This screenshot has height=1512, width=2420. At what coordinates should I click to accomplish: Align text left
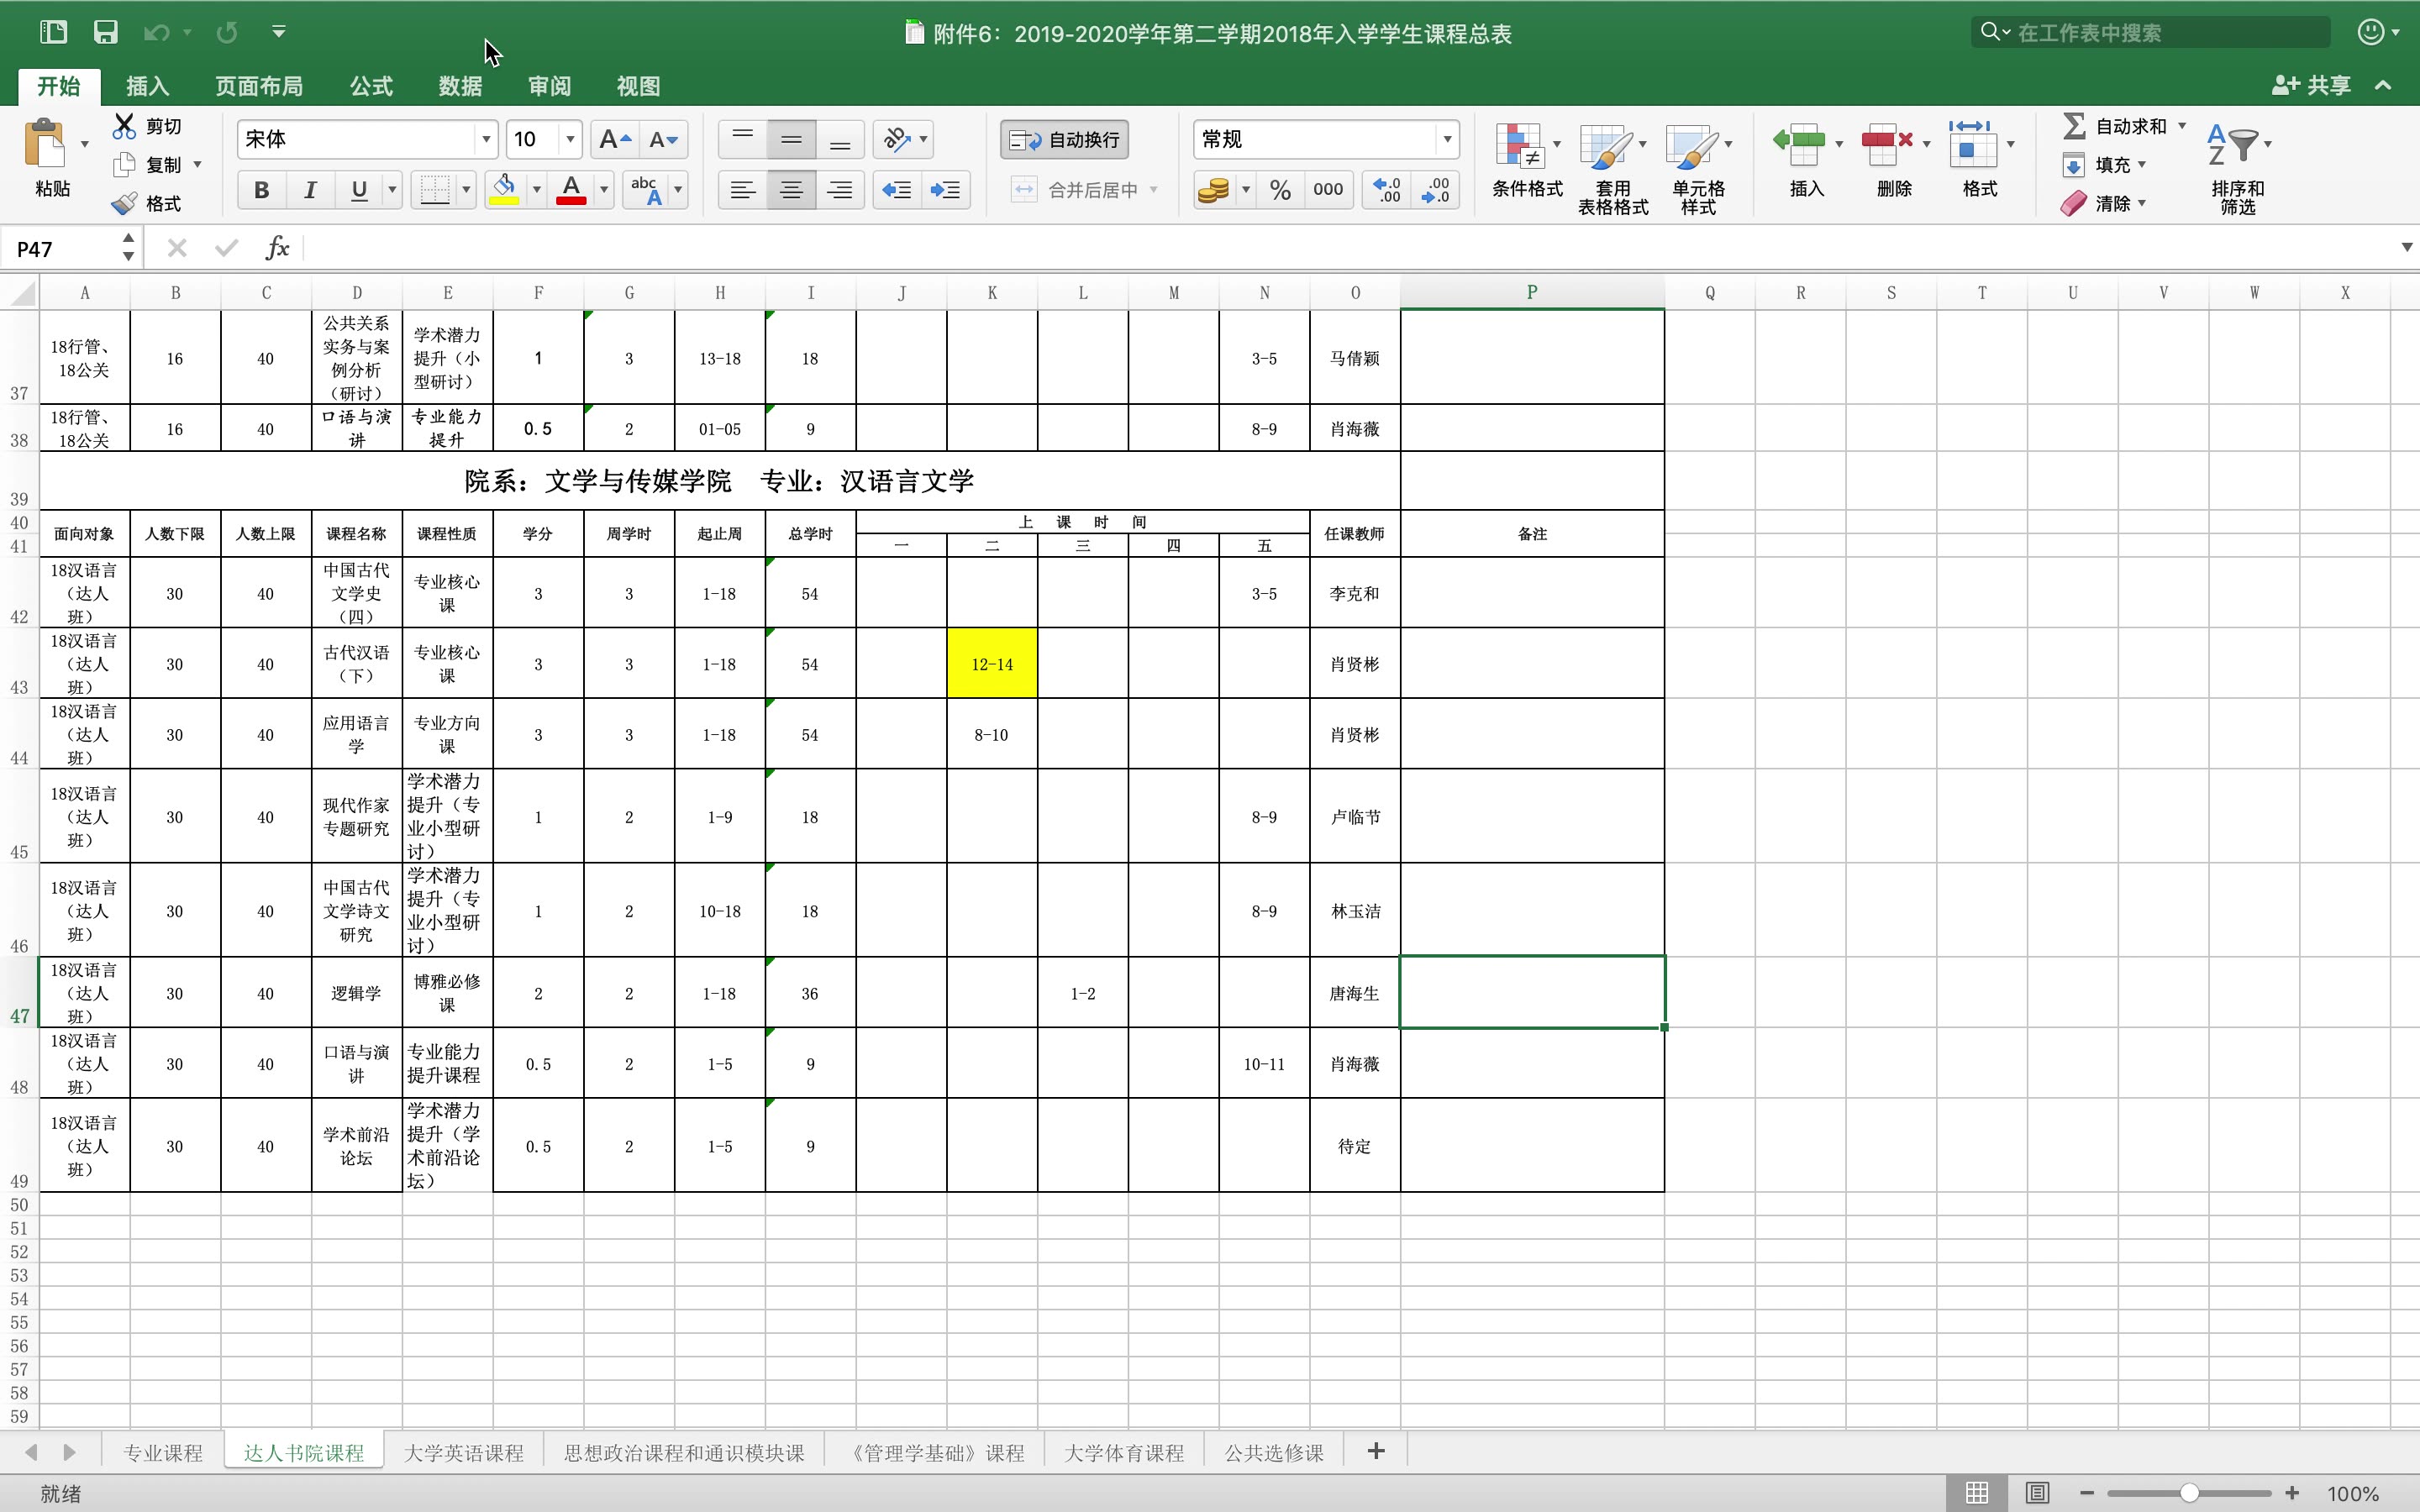point(742,189)
